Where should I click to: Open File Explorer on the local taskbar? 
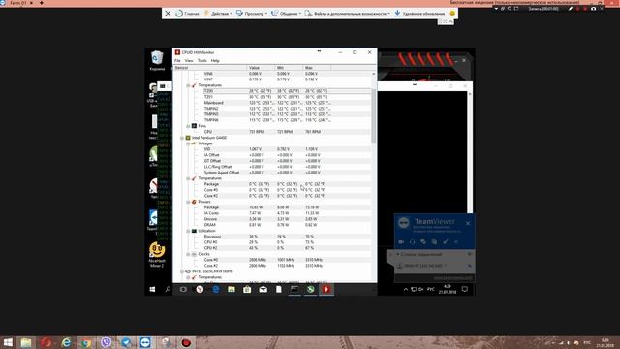[x=26, y=342]
